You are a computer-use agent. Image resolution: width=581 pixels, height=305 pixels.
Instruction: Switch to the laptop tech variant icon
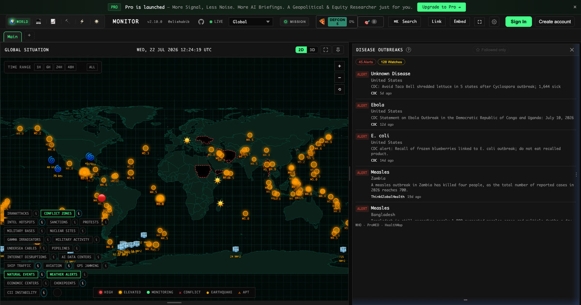pyautogui.click(x=38, y=21)
